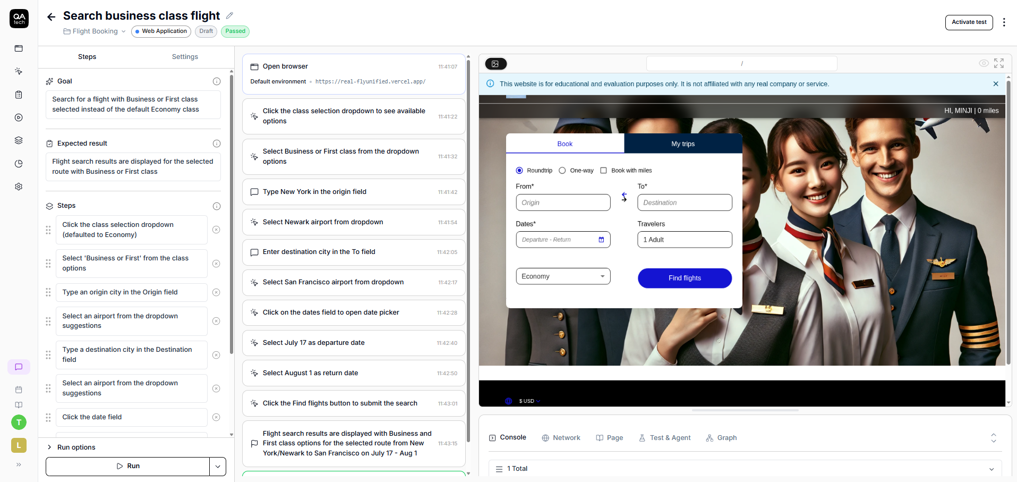Click the Origin input field
Screen dimensions: 1017x482
(x=563, y=202)
